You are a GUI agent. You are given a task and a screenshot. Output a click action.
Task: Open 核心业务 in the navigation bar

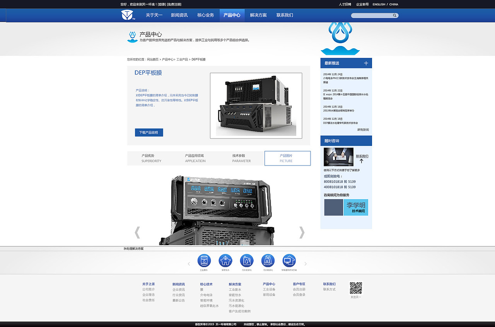(206, 15)
